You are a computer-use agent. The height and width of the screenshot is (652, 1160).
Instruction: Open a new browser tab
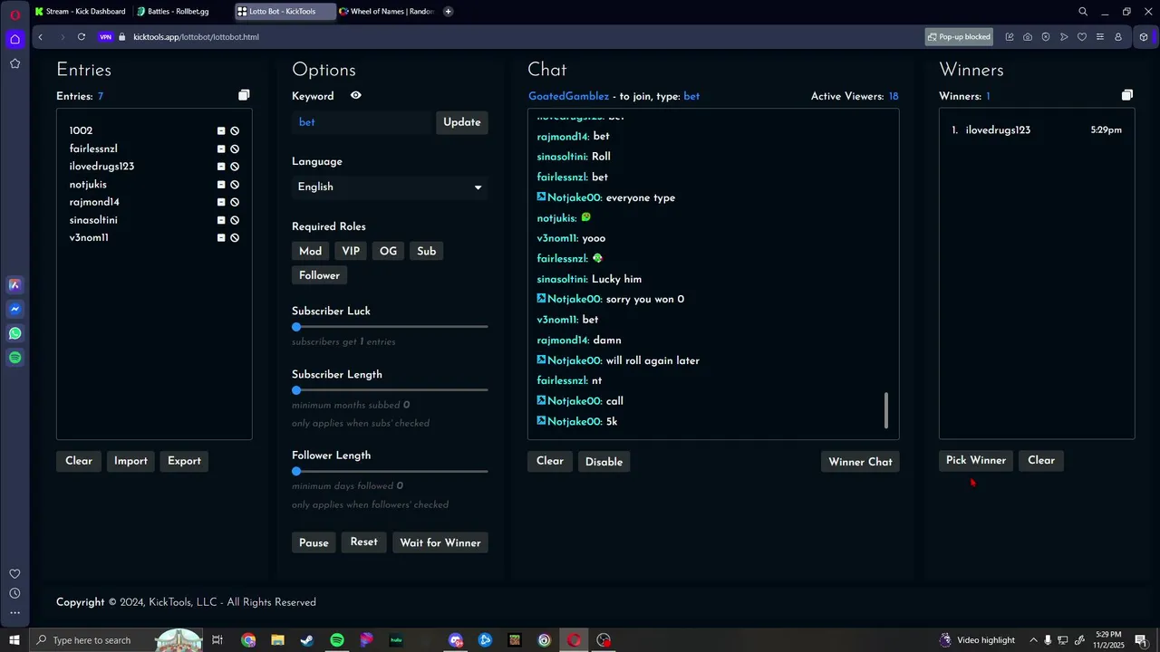point(448,12)
